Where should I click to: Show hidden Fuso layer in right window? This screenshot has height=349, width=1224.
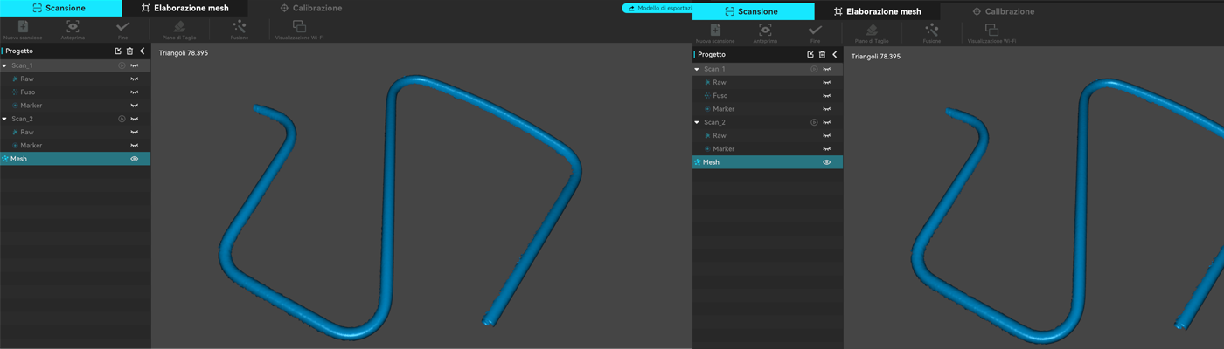[826, 96]
